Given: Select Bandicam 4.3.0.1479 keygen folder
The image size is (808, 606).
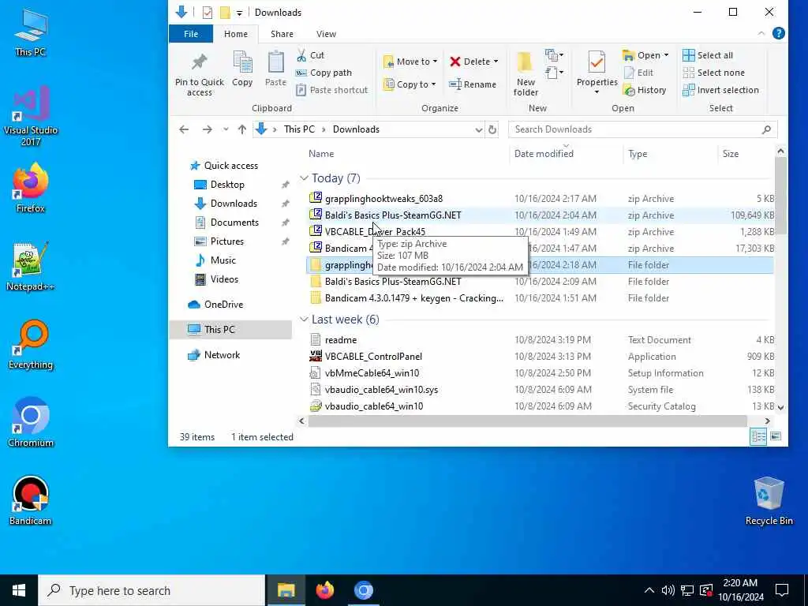Looking at the screenshot, I should [413, 298].
